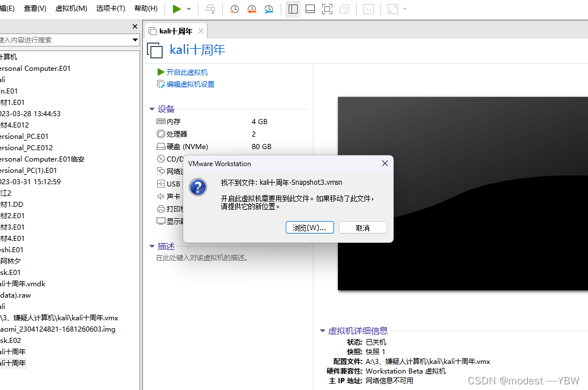The image size is (588, 390).
Task: Enter full screen mode icon
Action: (327, 9)
